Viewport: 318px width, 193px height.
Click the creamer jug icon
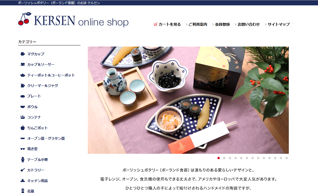[x=22, y=86]
